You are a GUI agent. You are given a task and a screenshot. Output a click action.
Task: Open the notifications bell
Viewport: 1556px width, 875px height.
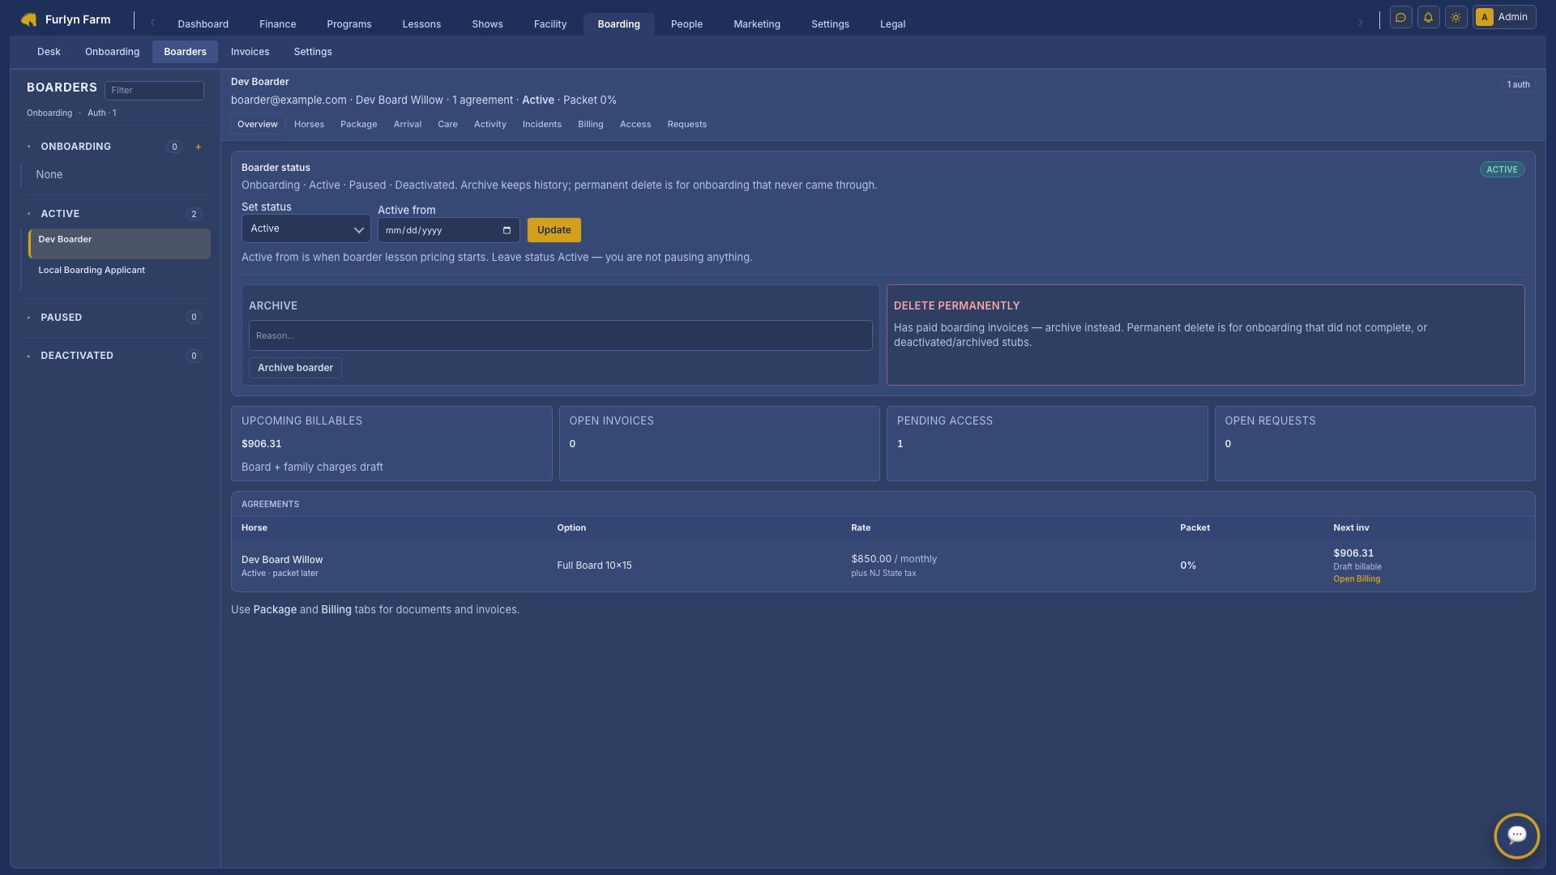click(1428, 17)
